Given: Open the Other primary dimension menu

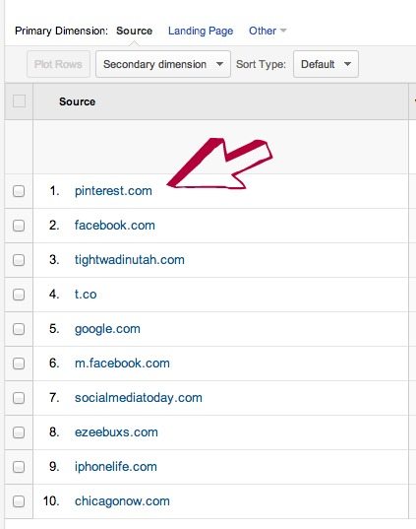Looking at the screenshot, I should [267, 31].
